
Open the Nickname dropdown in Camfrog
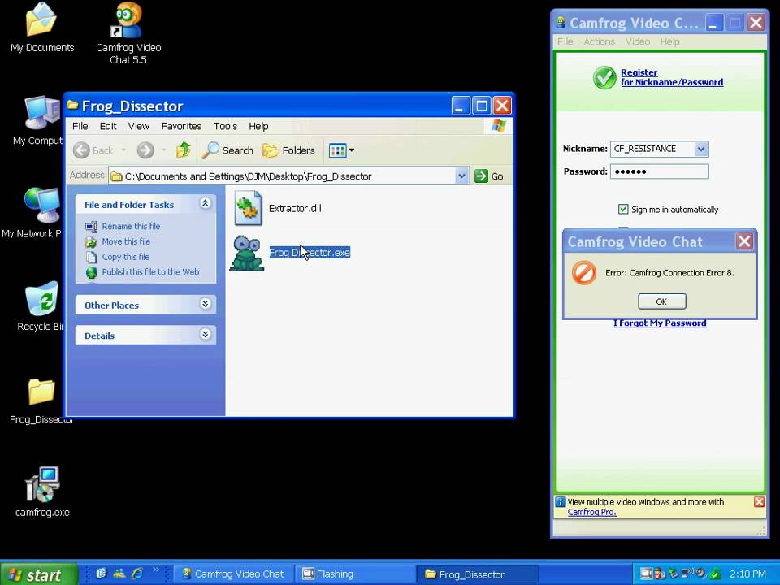coord(701,149)
